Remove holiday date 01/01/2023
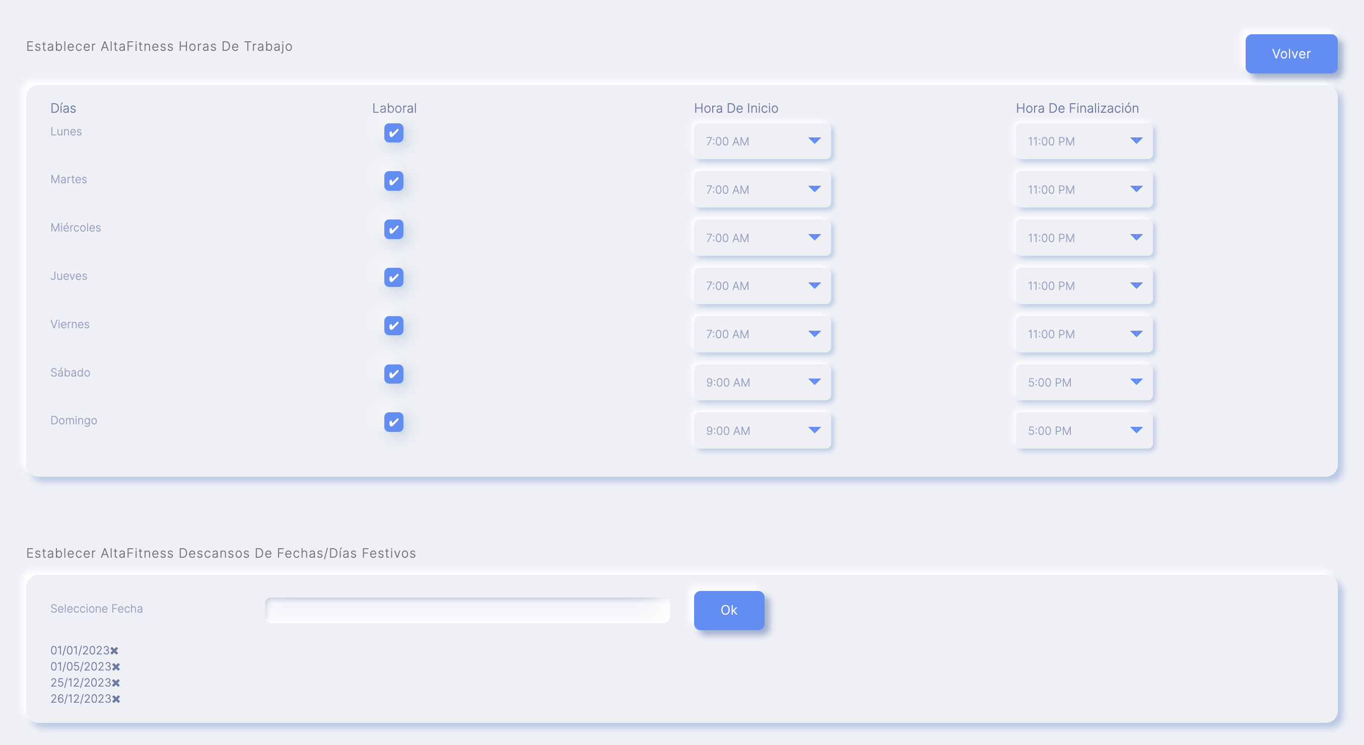This screenshot has width=1364, height=745. click(x=114, y=650)
